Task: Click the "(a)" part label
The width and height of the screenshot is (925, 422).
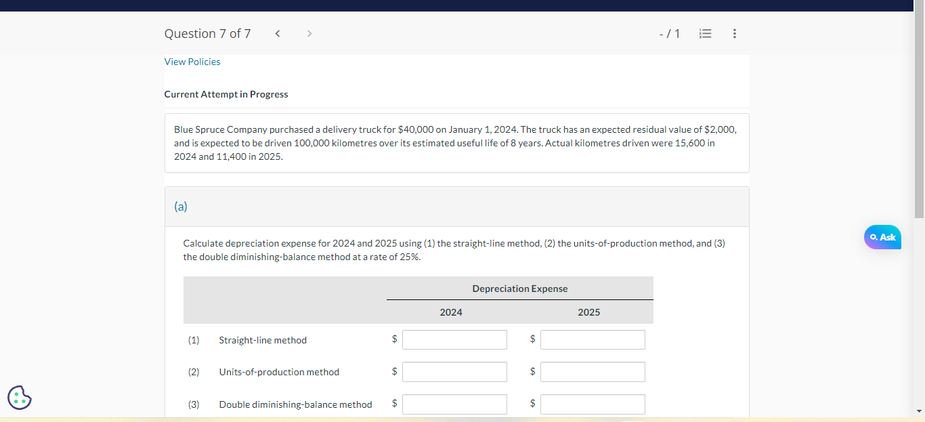Action: pos(181,207)
